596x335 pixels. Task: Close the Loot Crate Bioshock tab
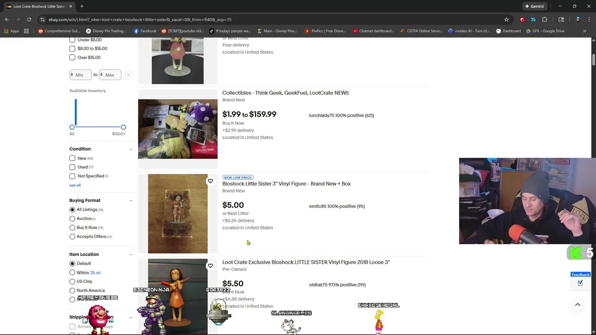point(71,7)
